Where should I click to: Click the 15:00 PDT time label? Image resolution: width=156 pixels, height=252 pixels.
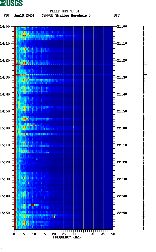5,128
